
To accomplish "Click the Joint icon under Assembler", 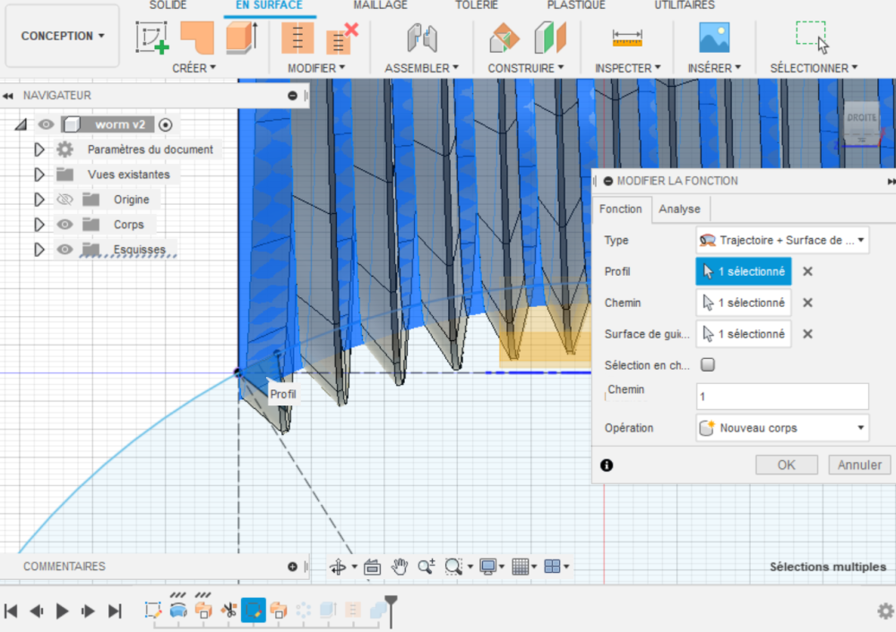I will pos(421,38).
